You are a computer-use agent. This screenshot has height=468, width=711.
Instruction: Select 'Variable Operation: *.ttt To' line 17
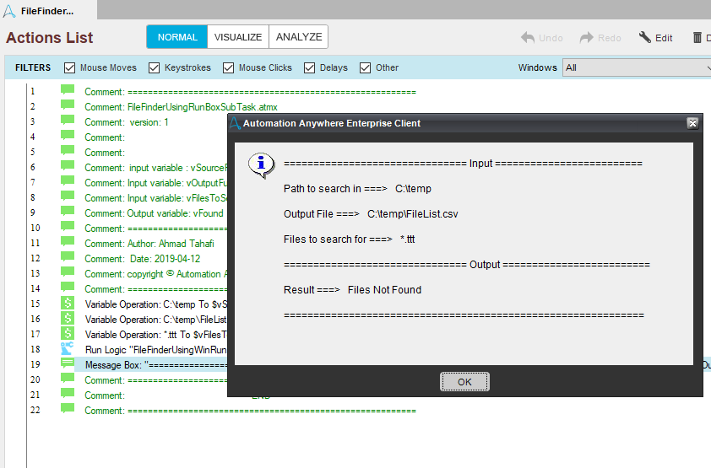156,335
